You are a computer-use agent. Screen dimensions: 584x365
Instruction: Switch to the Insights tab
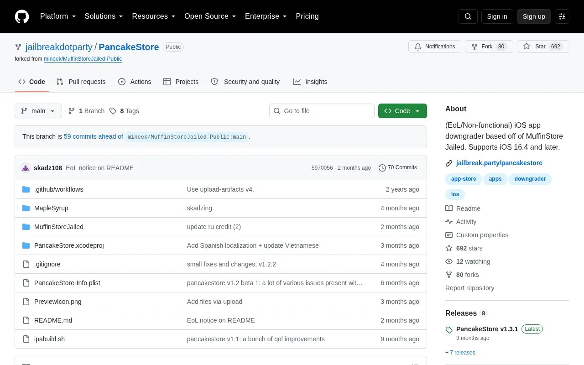[310, 82]
